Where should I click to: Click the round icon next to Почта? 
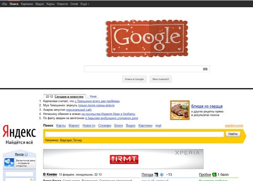pos(26,154)
